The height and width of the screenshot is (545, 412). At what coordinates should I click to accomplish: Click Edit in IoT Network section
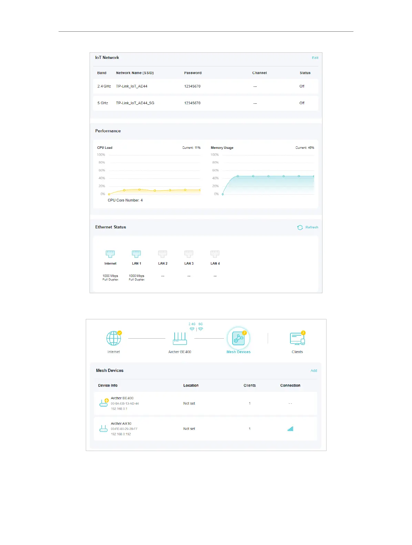pyautogui.click(x=315, y=58)
